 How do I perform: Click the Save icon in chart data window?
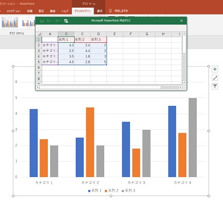pos(42,21)
